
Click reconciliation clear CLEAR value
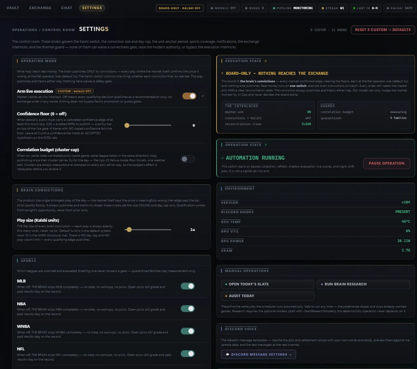coord(306,124)
